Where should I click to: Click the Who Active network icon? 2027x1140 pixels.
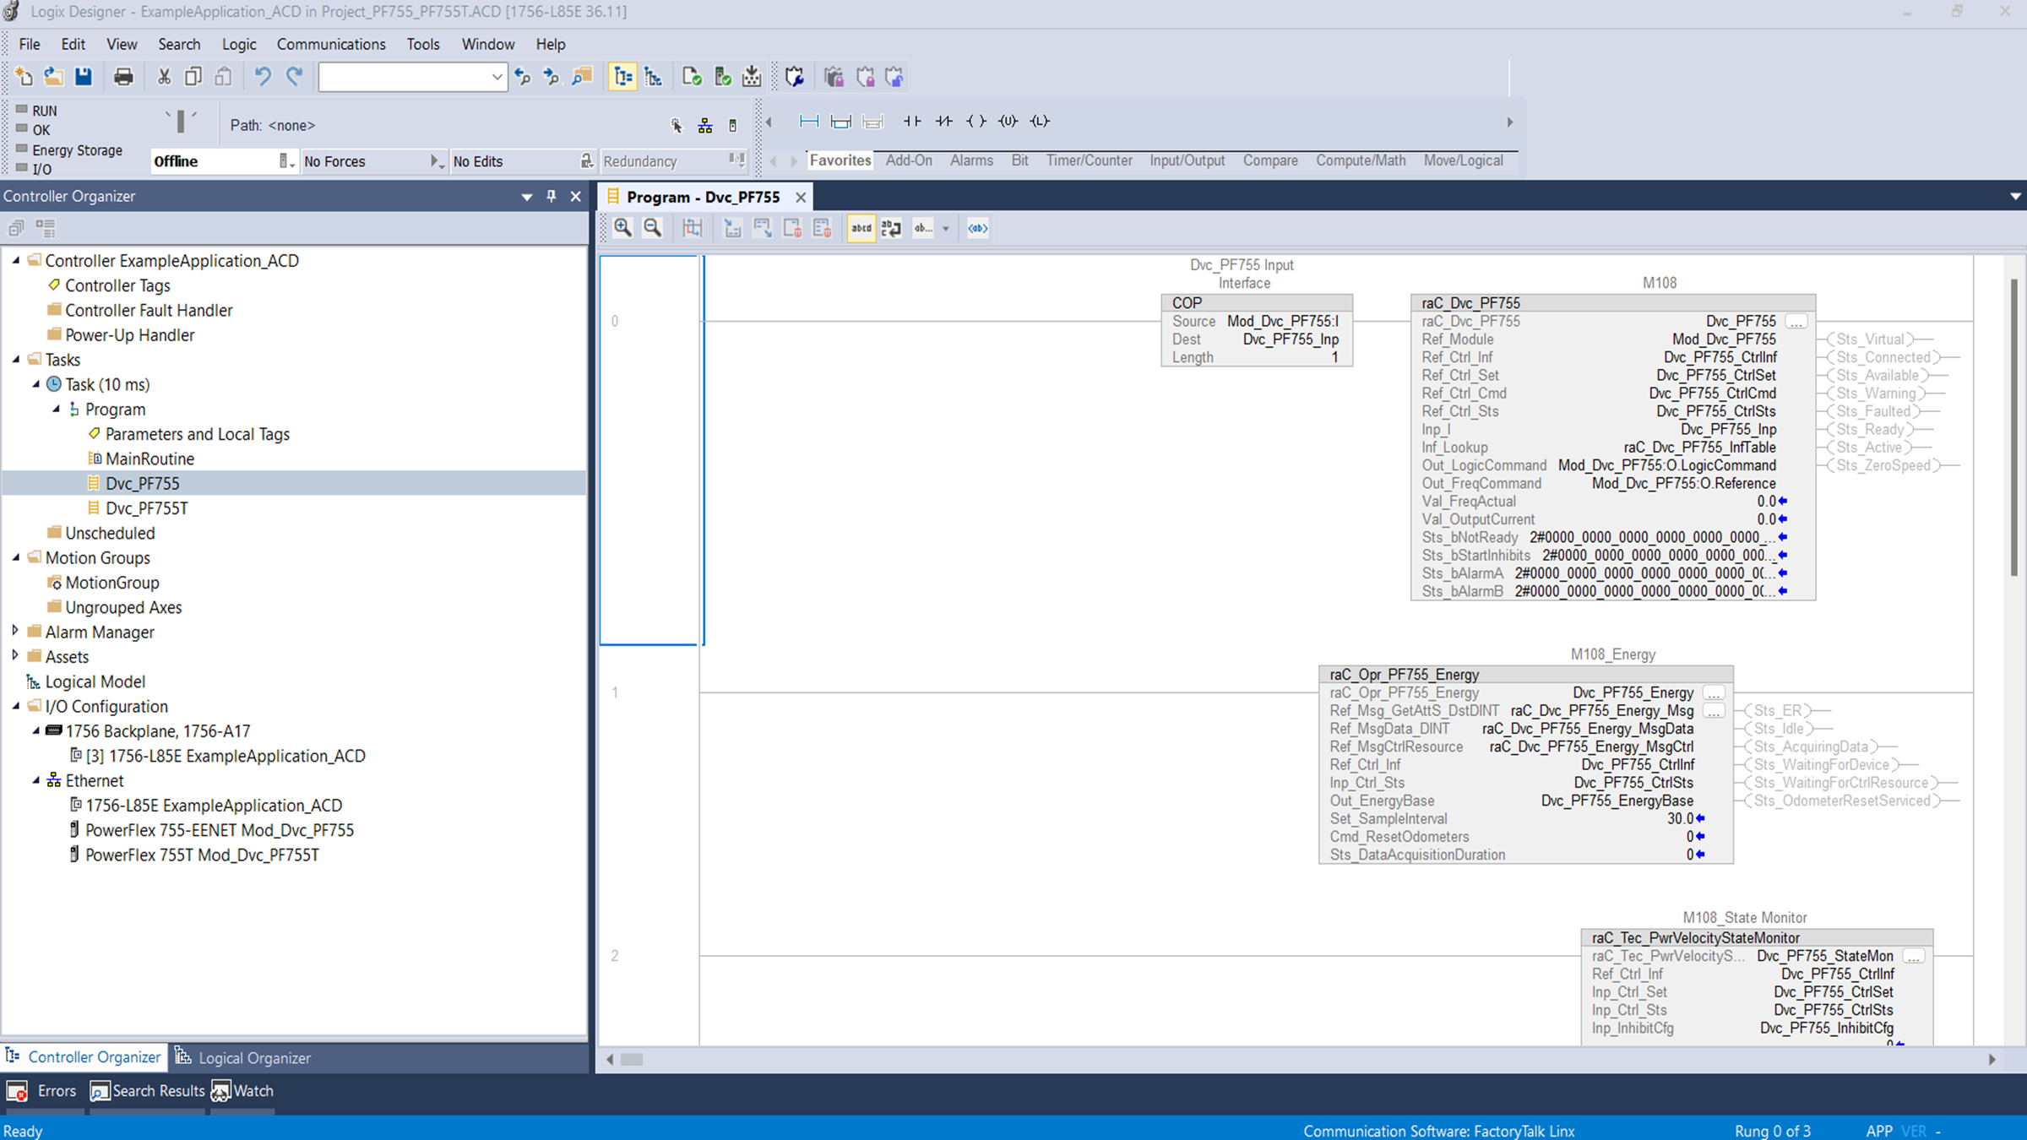click(x=705, y=126)
